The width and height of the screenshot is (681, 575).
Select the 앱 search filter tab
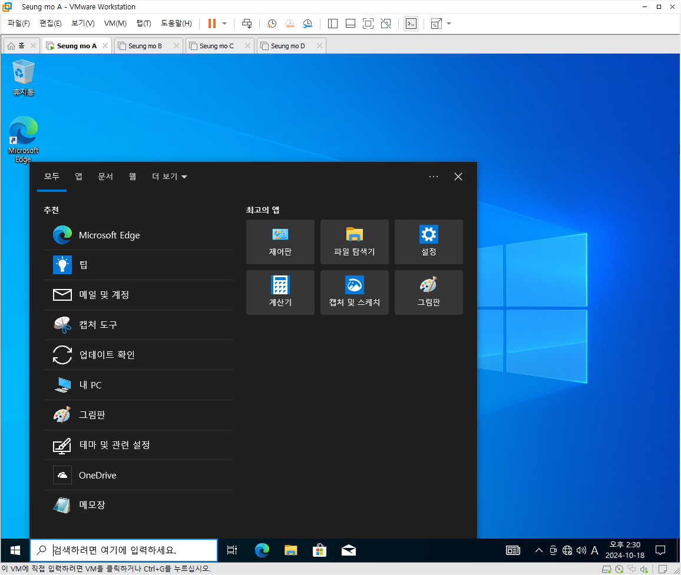(78, 177)
